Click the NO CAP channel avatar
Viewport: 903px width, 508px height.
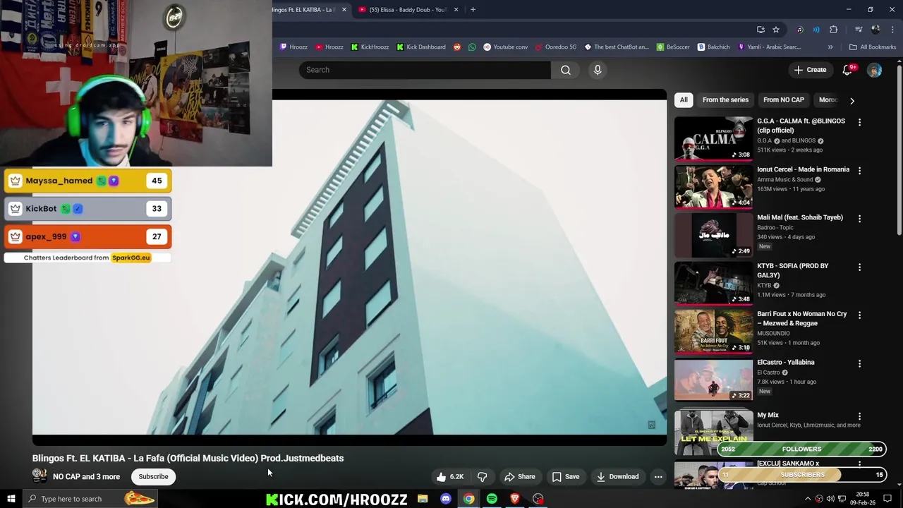coord(40,476)
